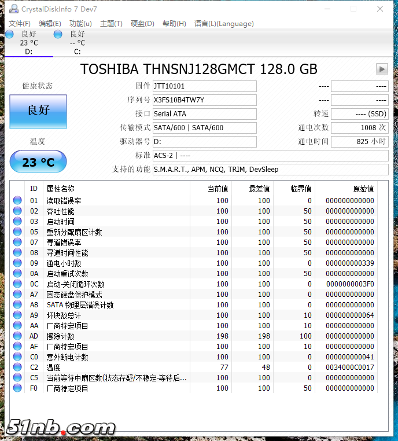Click status orb for attribute C2 温度
The image size is (398, 441).
(x=17, y=367)
